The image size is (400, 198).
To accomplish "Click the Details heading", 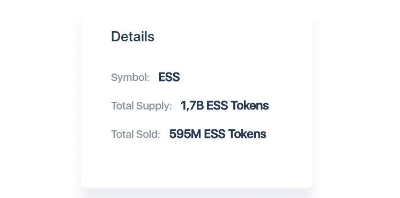I will (132, 36).
